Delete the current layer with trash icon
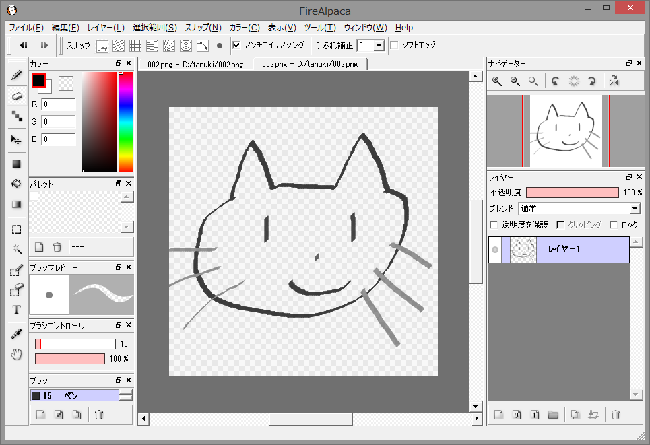The height and width of the screenshot is (445, 650). pyautogui.click(x=615, y=415)
